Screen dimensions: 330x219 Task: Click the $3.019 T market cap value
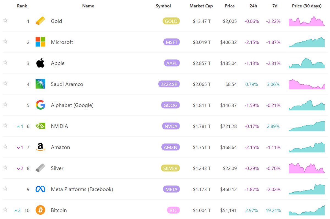202,42
